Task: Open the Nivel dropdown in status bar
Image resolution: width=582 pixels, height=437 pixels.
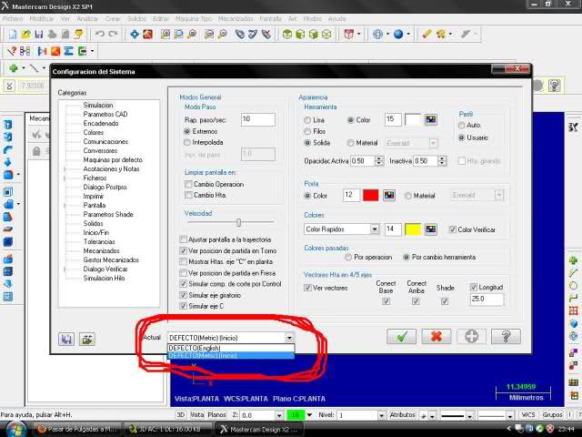Action: point(381,415)
